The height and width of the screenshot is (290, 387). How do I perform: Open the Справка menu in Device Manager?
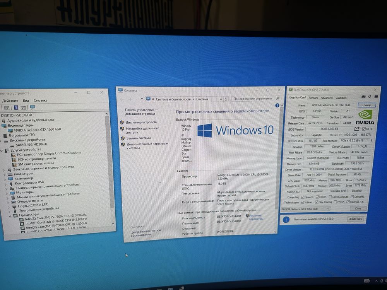41,101
